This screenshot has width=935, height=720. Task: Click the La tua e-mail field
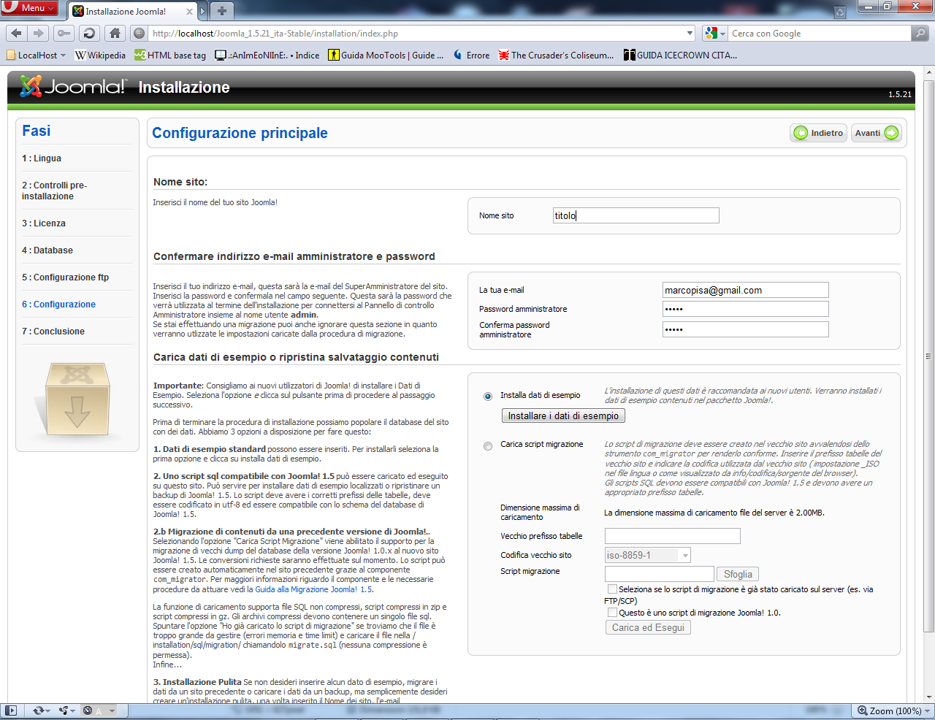click(x=746, y=290)
